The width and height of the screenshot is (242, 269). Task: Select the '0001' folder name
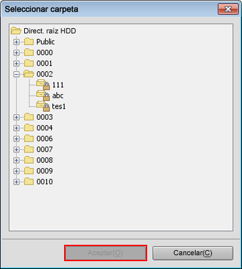[x=44, y=63]
